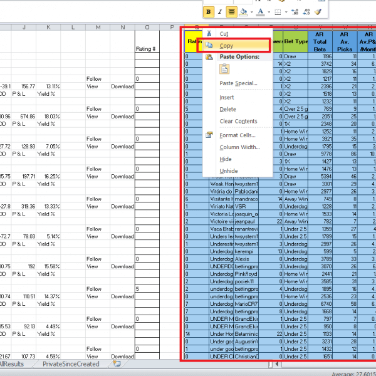Select column J header
This screenshot has width=376, height=376.
click(24, 28)
